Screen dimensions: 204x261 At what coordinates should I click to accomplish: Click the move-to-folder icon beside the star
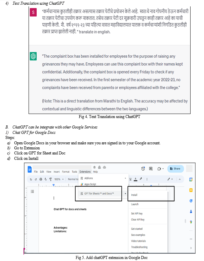coord(99,167)
